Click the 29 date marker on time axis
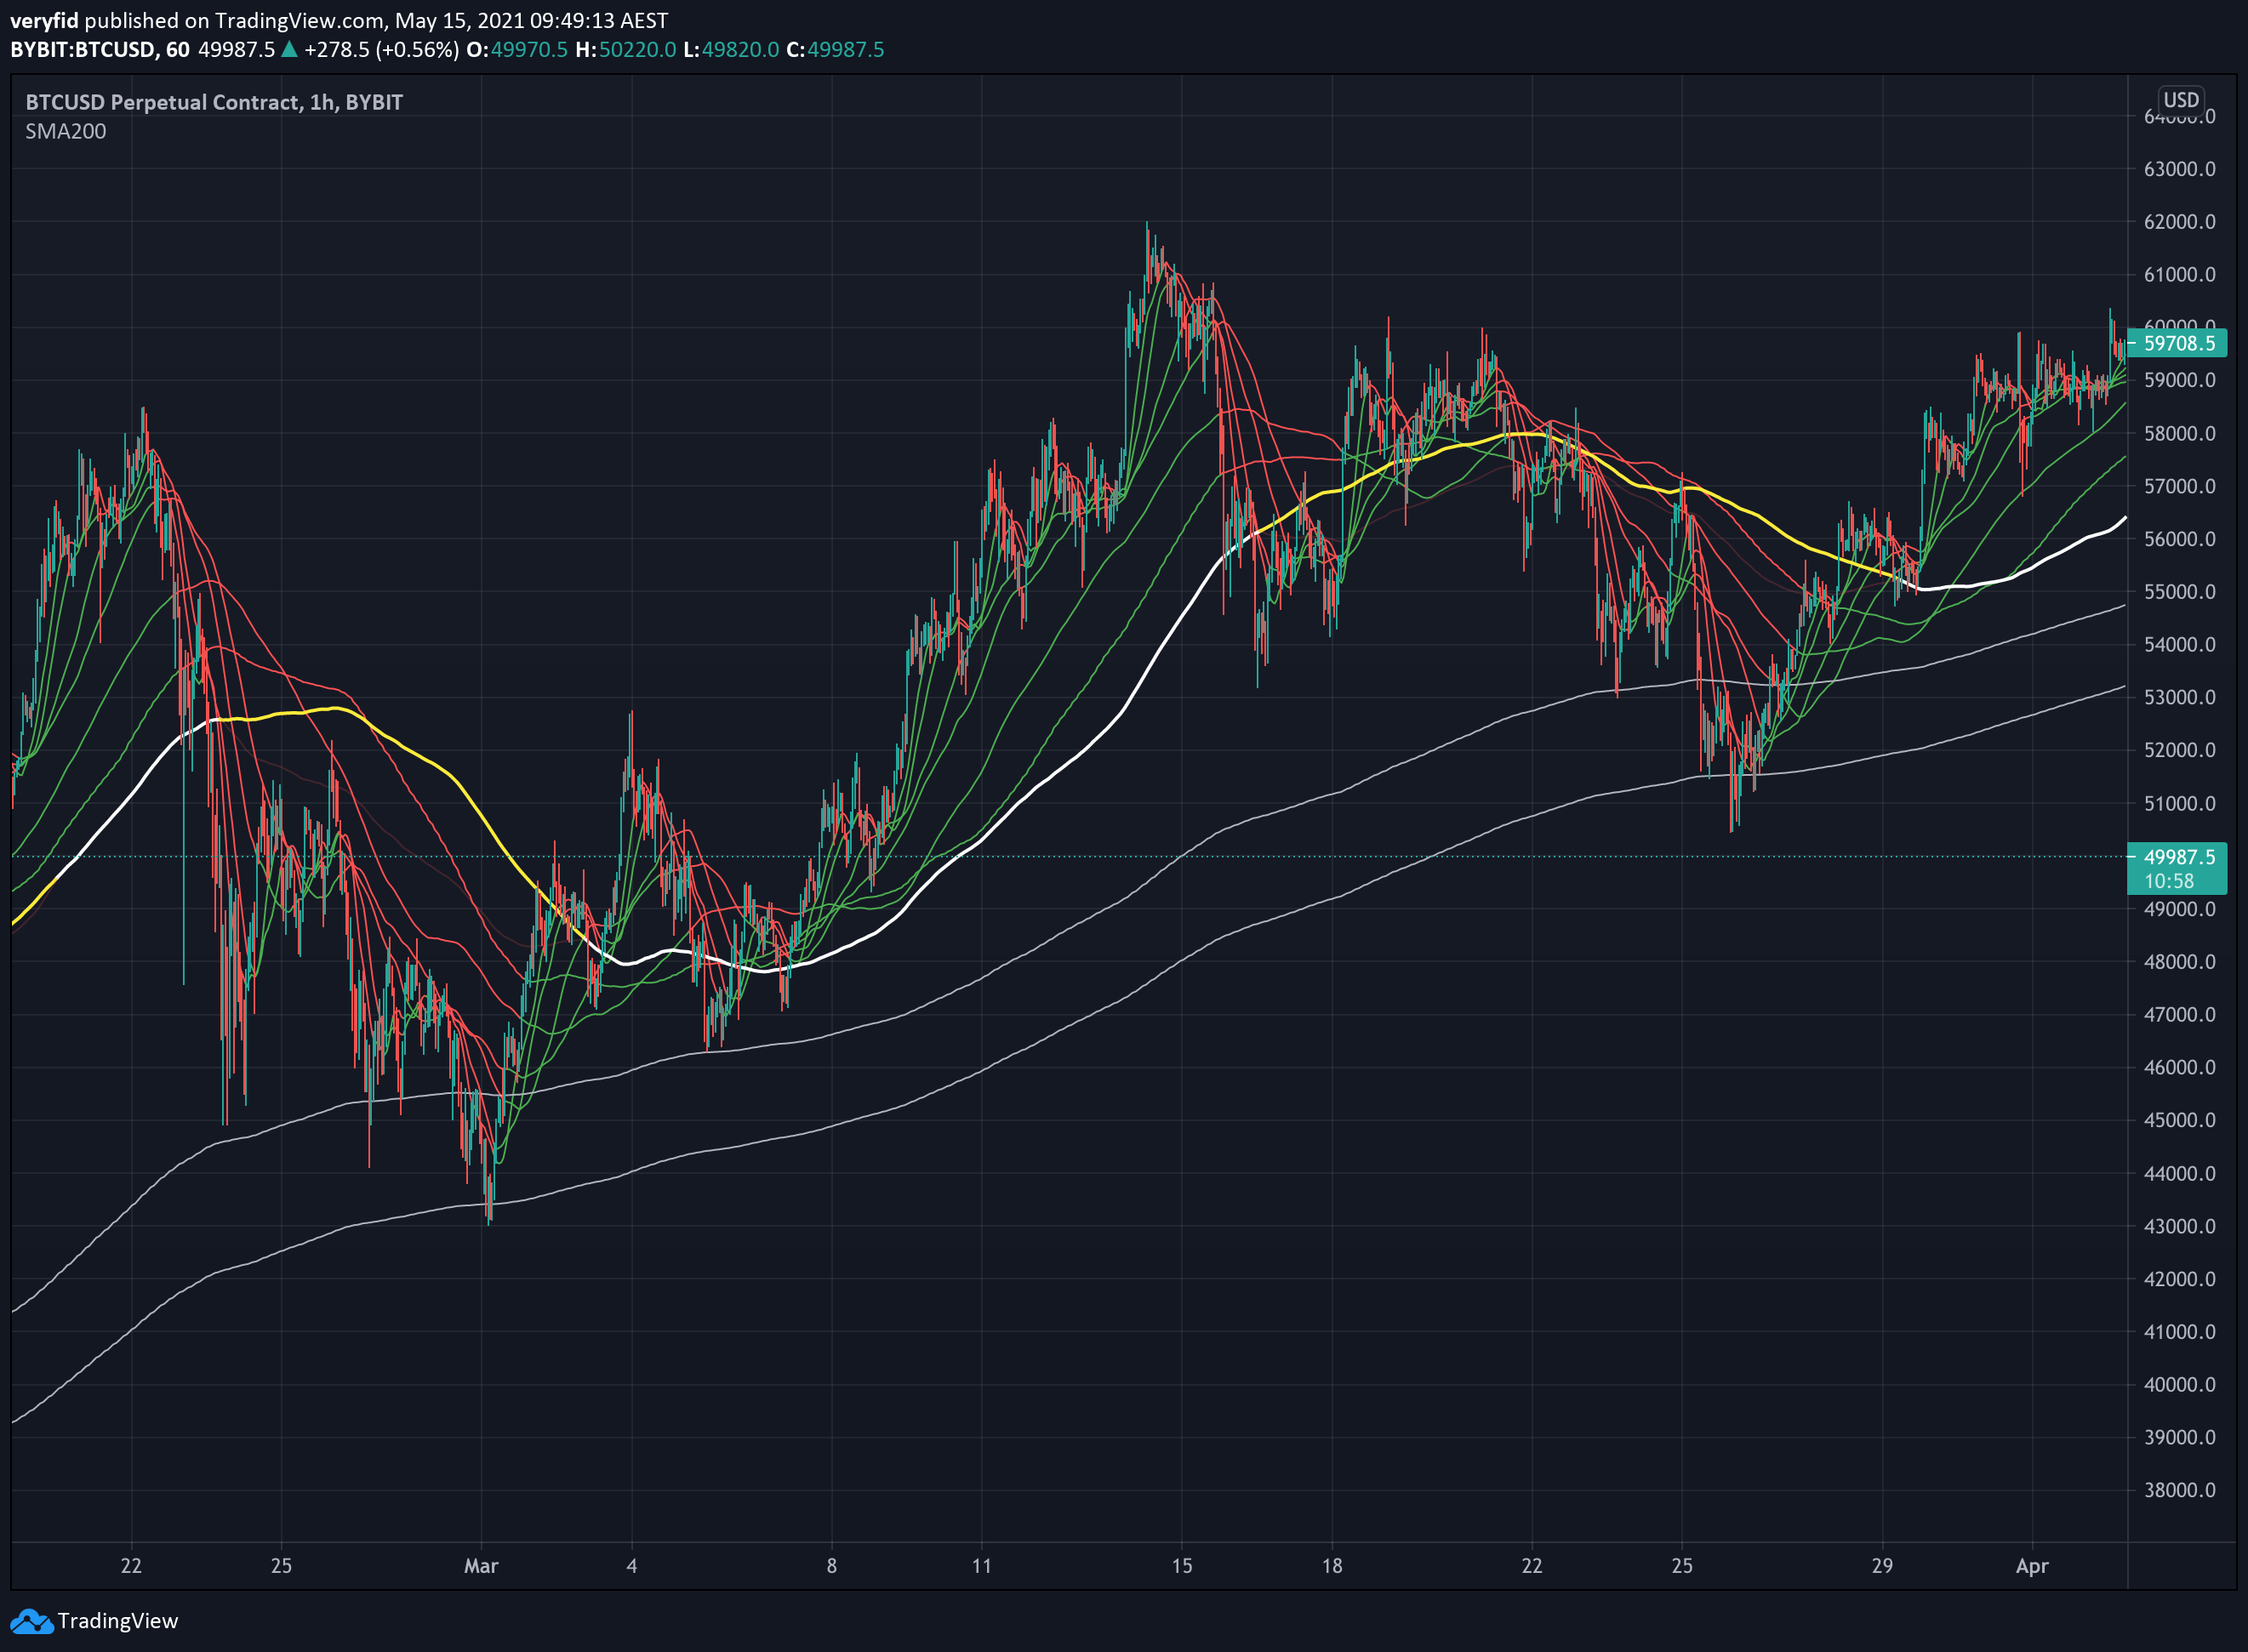Viewport: 2248px width, 1652px height. 1882,1566
